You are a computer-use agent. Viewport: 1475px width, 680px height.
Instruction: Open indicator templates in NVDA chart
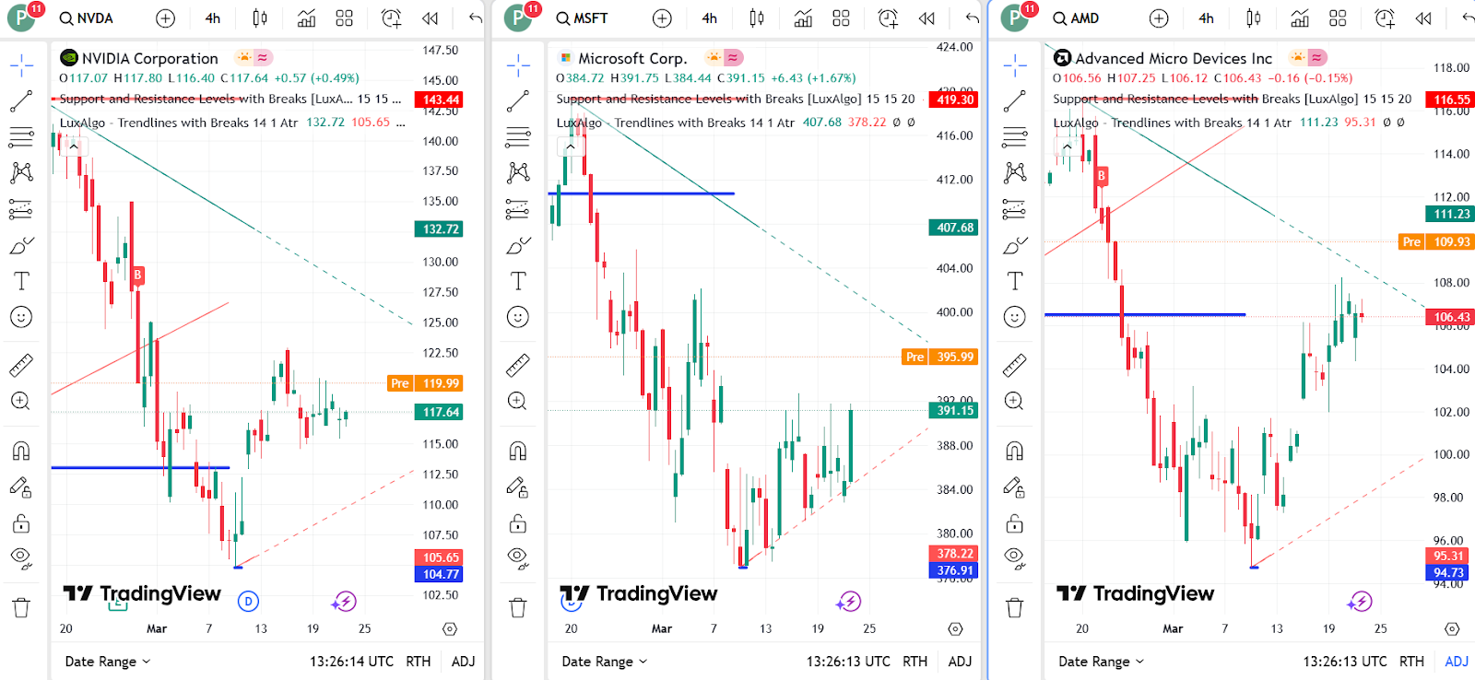345,18
